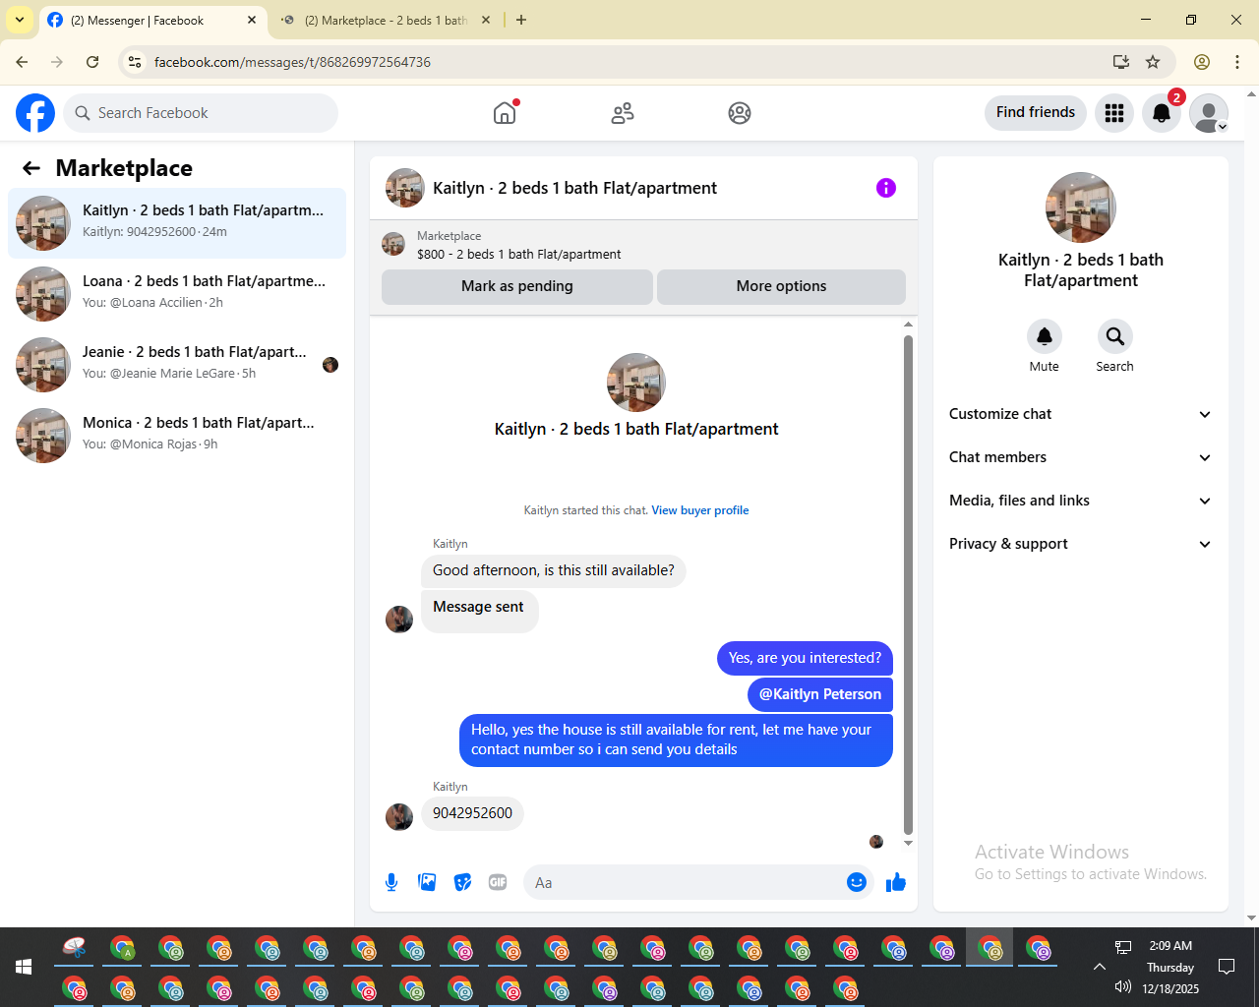Expand Chat members section
Viewport: 1259px width, 1007px height.
click(1080, 457)
